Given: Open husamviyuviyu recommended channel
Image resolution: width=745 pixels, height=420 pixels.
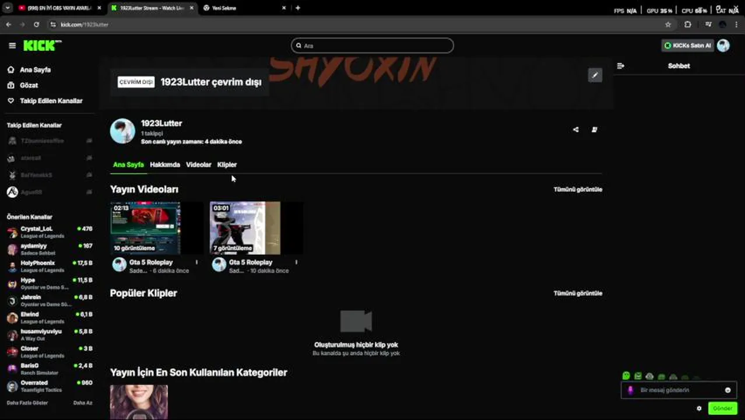Looking at the screenshot, I should [50, 335].
